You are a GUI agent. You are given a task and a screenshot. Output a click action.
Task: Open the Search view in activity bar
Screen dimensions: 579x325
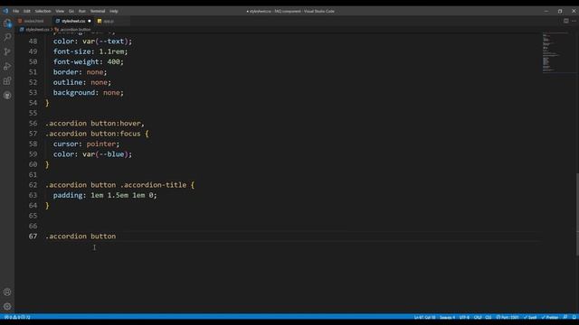(7, 37)
